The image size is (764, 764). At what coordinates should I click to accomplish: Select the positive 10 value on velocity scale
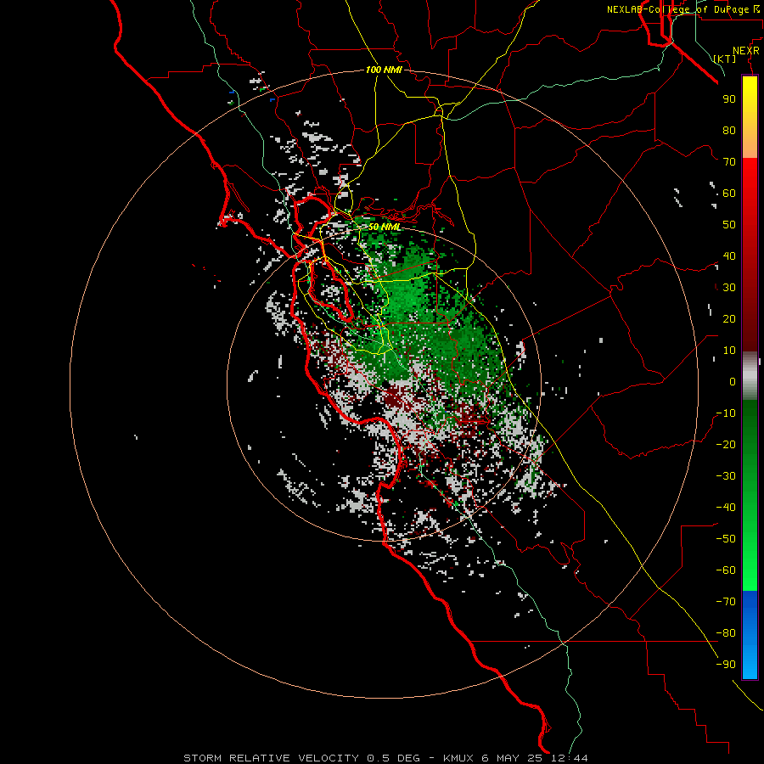coord(729,351)
